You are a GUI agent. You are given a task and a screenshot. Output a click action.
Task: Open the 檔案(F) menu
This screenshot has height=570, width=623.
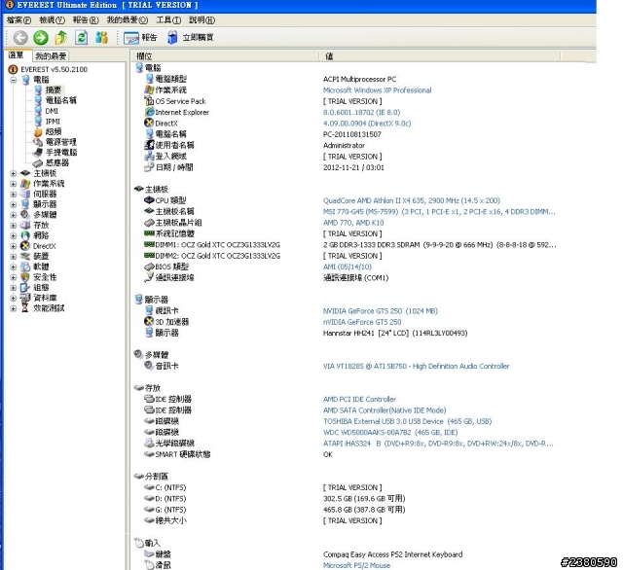click(18, 19)
